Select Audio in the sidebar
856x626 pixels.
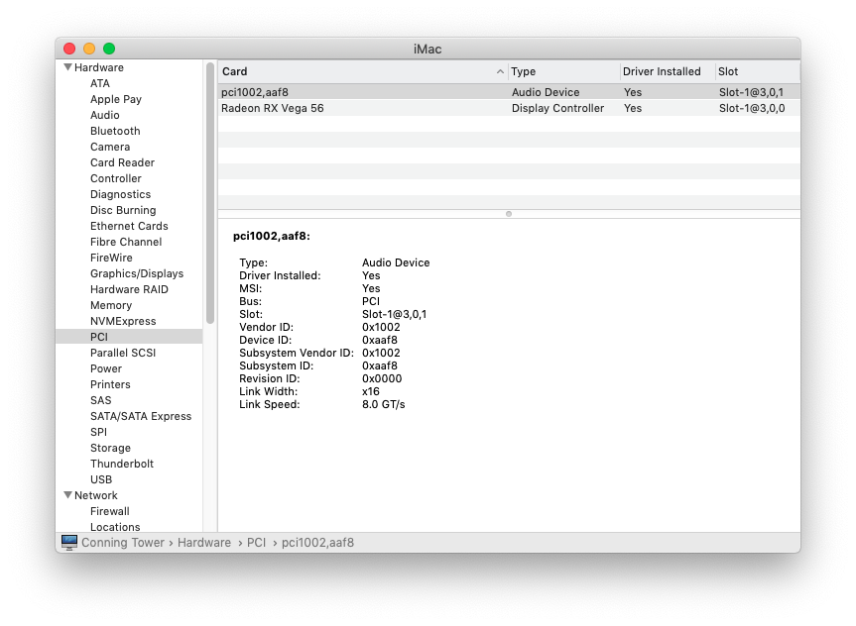point(105,115)
